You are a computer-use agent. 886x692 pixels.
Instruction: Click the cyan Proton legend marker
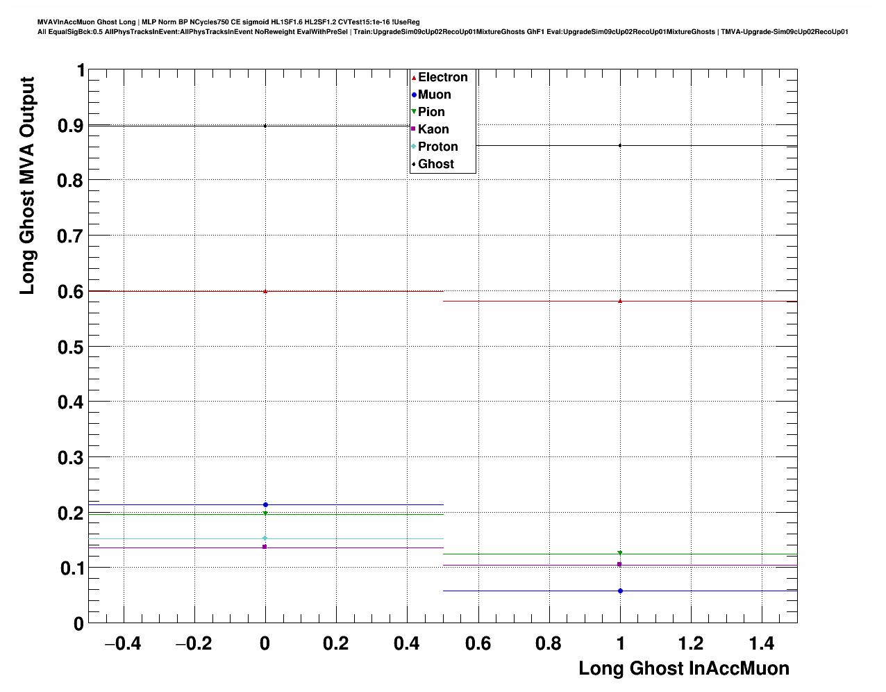414,147
